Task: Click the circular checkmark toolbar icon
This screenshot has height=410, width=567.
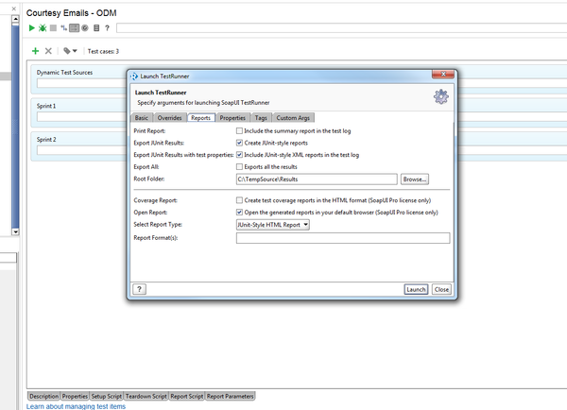Action: (85, 27)
